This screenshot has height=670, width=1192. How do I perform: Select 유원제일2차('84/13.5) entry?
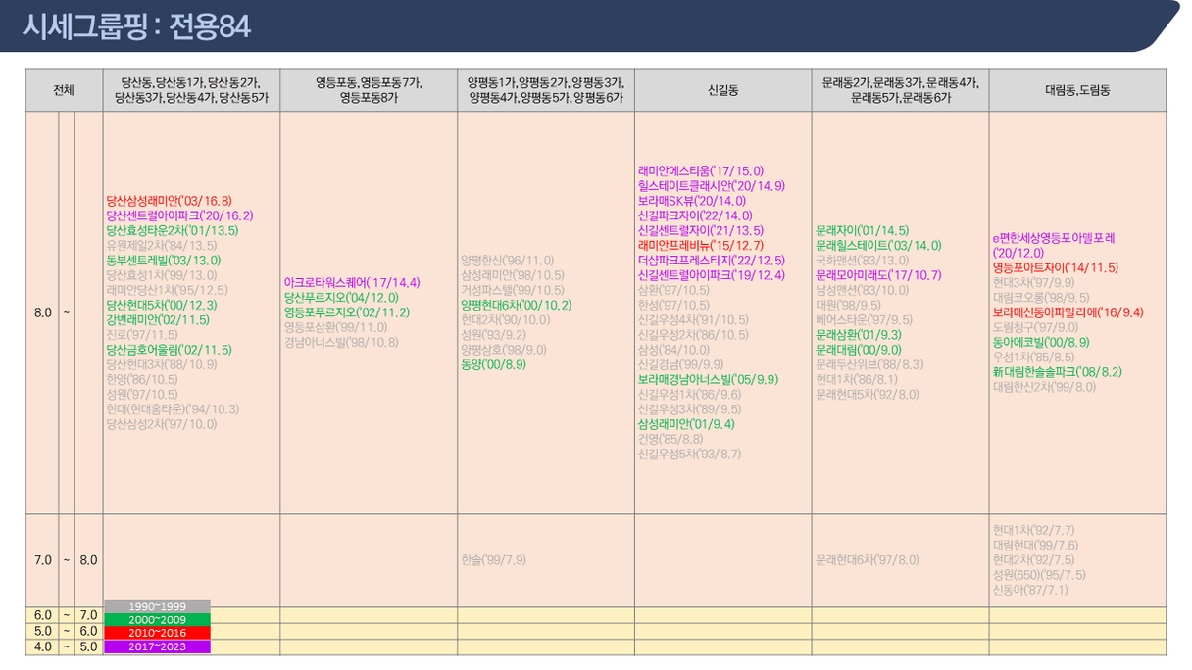[161, 245]
